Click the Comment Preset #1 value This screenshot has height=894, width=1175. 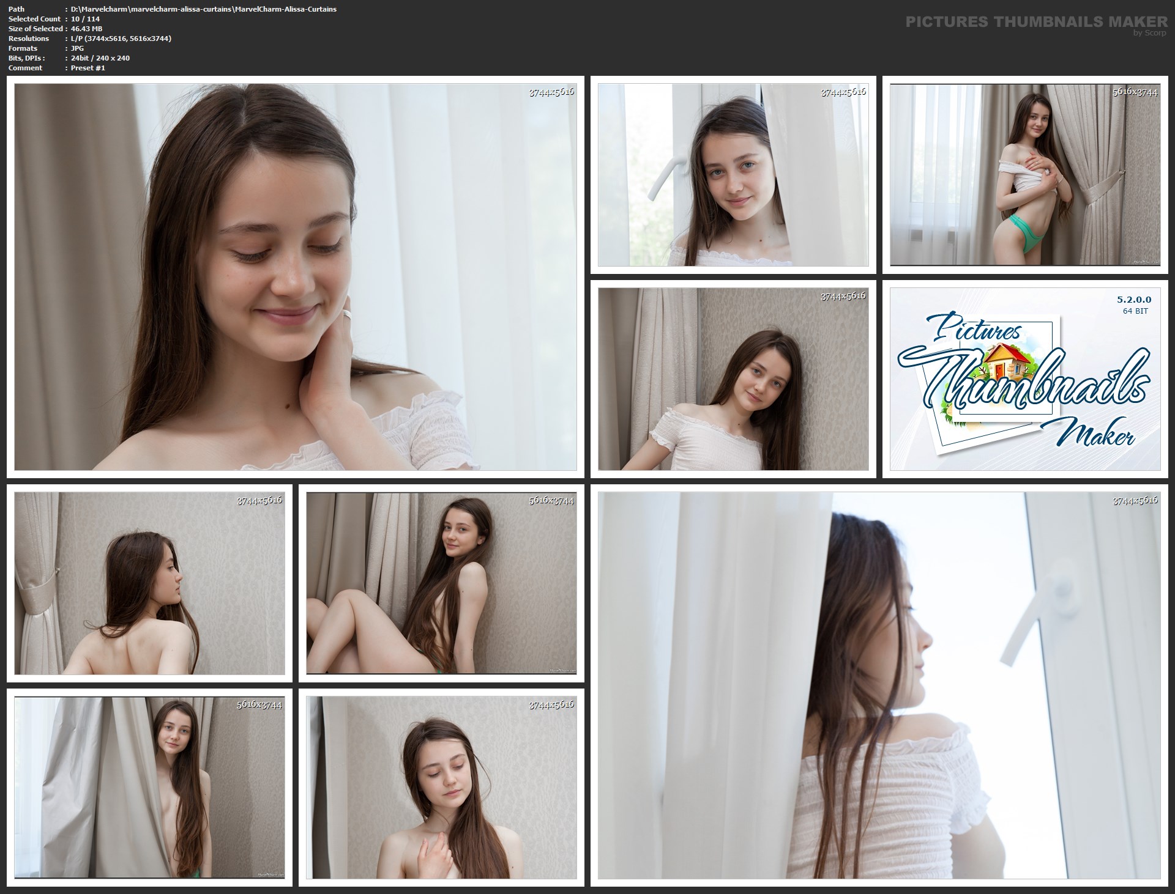click(88, 68)
